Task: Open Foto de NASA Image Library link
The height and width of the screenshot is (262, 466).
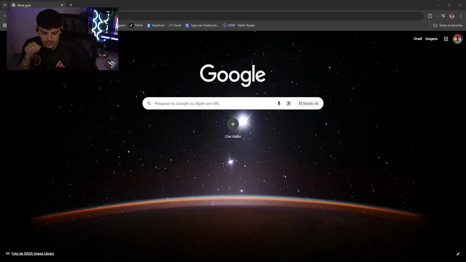Action: pyautogui.click(x=33, y=254)
